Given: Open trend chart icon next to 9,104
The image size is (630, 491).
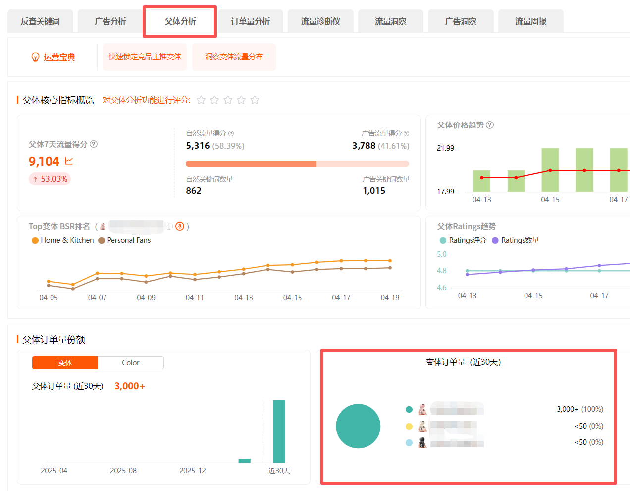Looking at the screenshot, I should pyautogui.click(x=69, y=161).
